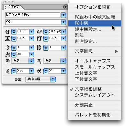
Task: Select the highlighted 縦中横 menu item
Action: [95, 23]
